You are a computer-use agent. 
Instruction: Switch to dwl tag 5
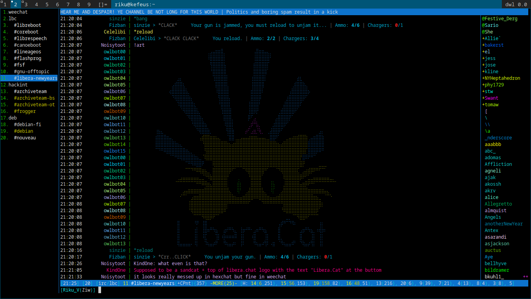point(47,4)
